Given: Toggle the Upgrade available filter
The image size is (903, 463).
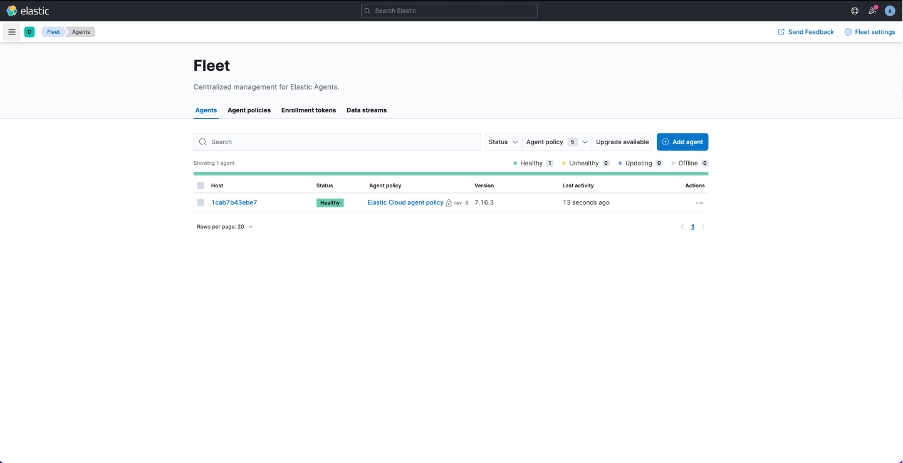Looking at the screenshot, I should pos(622,142).
